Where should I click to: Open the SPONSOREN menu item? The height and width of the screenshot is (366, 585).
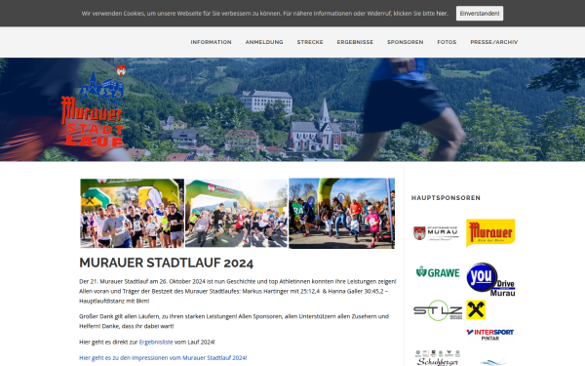pos(406,42)
